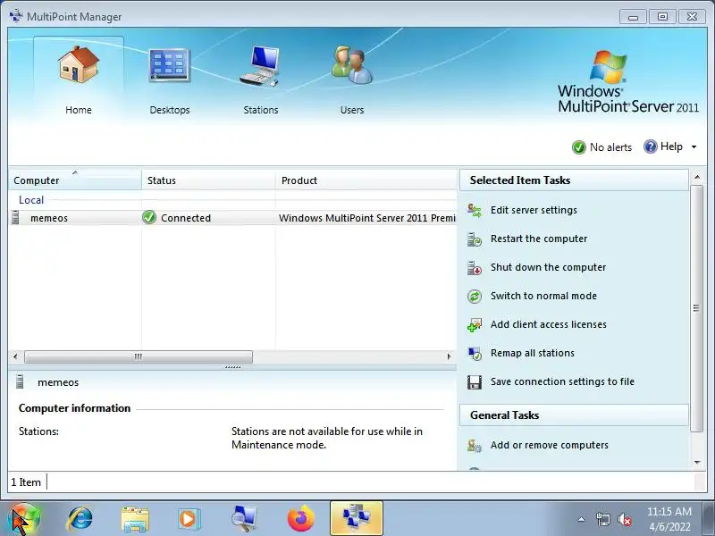The image size is (715, 536).
Task: Switch to the Users tab label
Action: tap(352, 110)
